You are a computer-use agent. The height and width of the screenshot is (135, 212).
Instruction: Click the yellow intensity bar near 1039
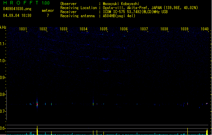187,131
